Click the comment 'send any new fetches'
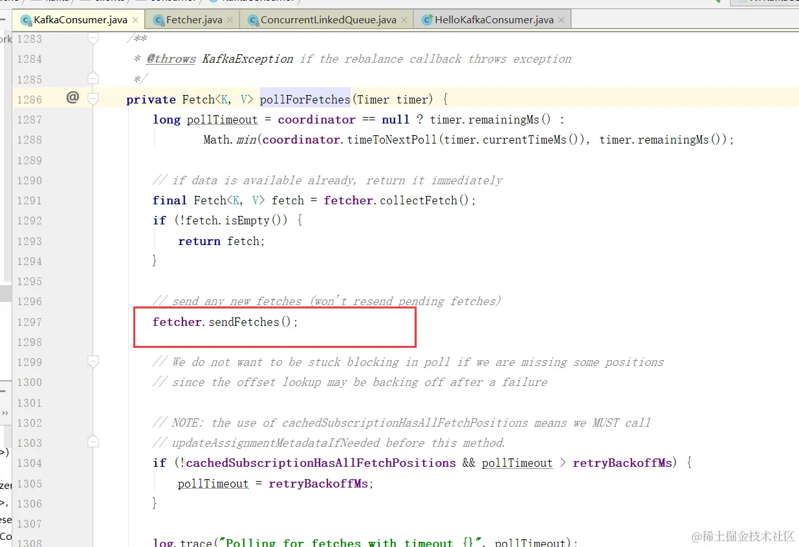 pos(327,301)
